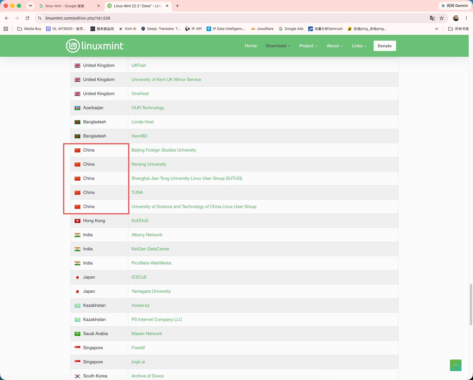Expand the Project dropdown menu

coord(308,46)
